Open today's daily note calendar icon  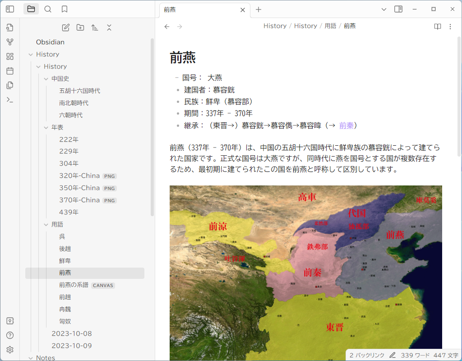click(x=10, y=71)
